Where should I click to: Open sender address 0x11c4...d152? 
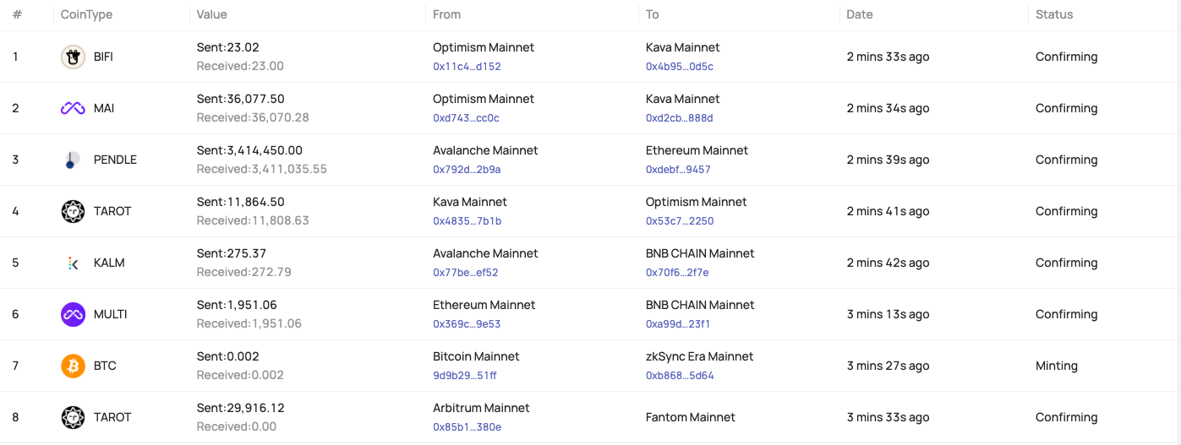[467, 67]
